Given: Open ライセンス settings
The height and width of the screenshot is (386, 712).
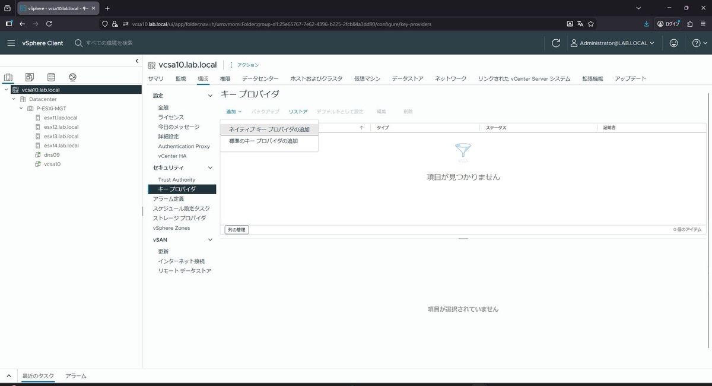Looking at the screenshot, I should (171, 117).
